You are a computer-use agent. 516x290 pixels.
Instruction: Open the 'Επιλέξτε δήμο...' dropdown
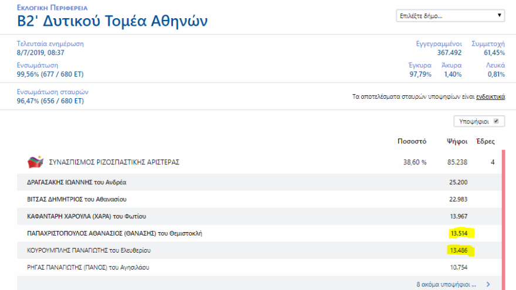tap(450, 16)
